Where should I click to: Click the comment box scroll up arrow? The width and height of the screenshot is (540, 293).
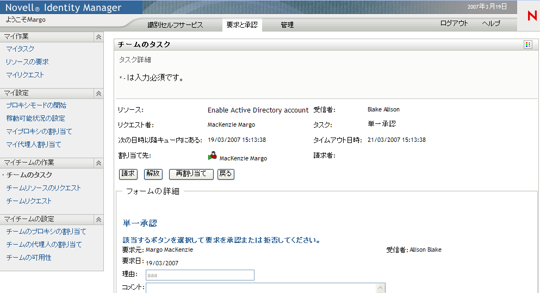pos(381,288)
